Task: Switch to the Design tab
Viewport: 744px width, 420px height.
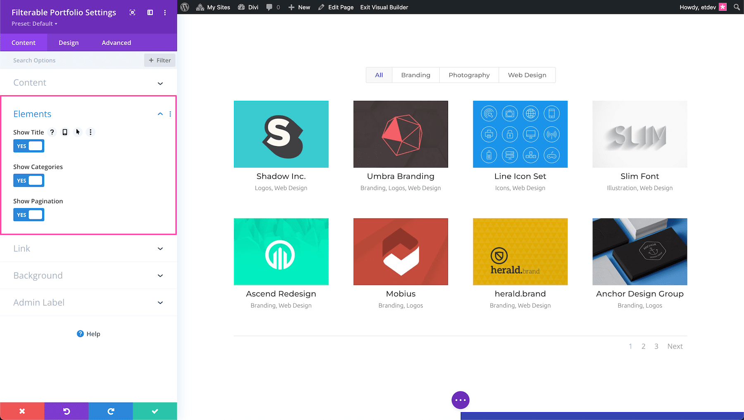Action: [68, 42]
